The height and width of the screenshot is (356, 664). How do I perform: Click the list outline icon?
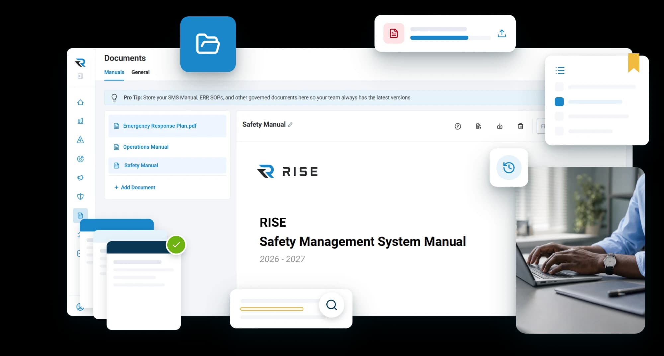point(560,70)
